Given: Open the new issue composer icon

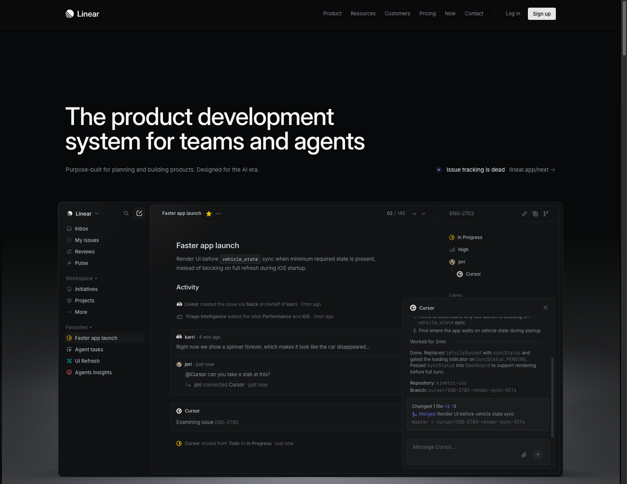Looking at the screenshot, I should tap(139, 213).
